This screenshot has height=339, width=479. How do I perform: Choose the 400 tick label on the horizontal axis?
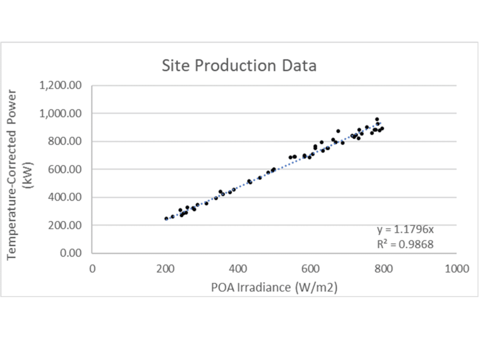[238, 268]
